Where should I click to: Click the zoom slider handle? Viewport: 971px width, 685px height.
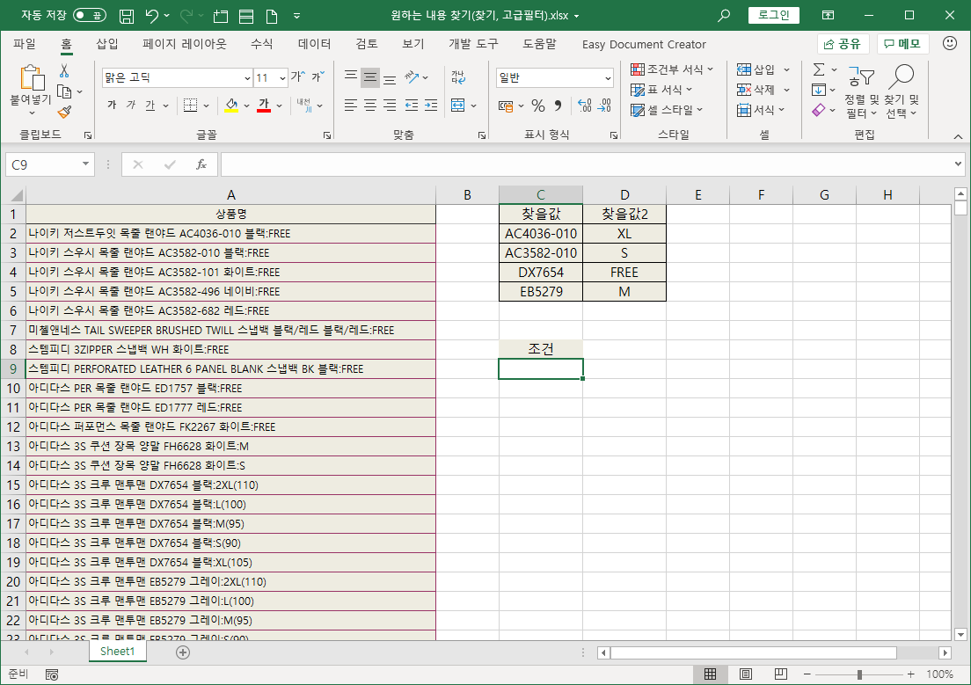(859, 674)
